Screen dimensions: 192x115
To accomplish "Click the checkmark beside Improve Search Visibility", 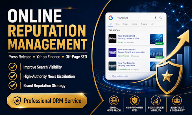I will point(13,67).
